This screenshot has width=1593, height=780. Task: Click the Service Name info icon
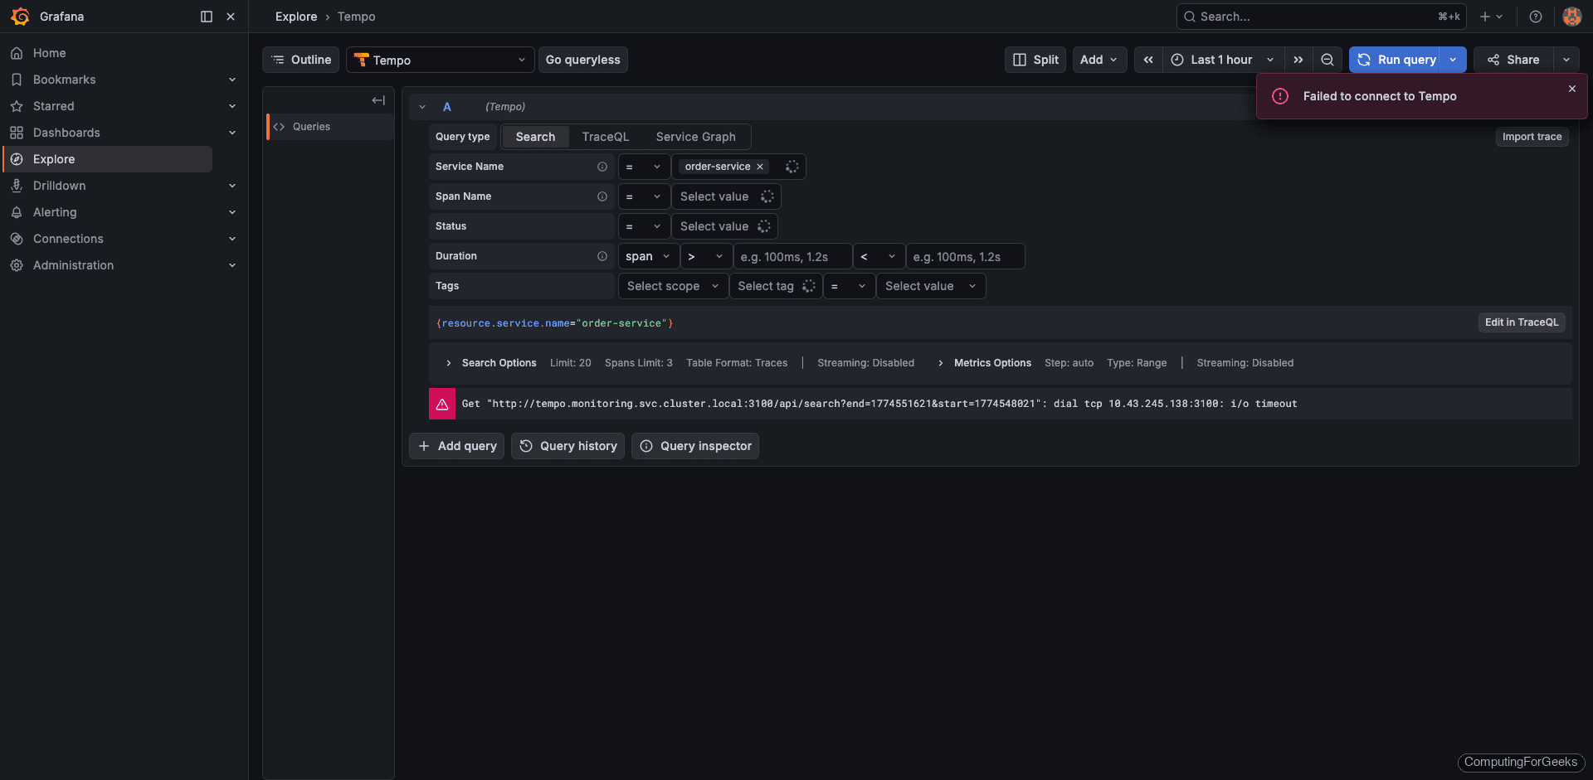(x=602, y=166)
